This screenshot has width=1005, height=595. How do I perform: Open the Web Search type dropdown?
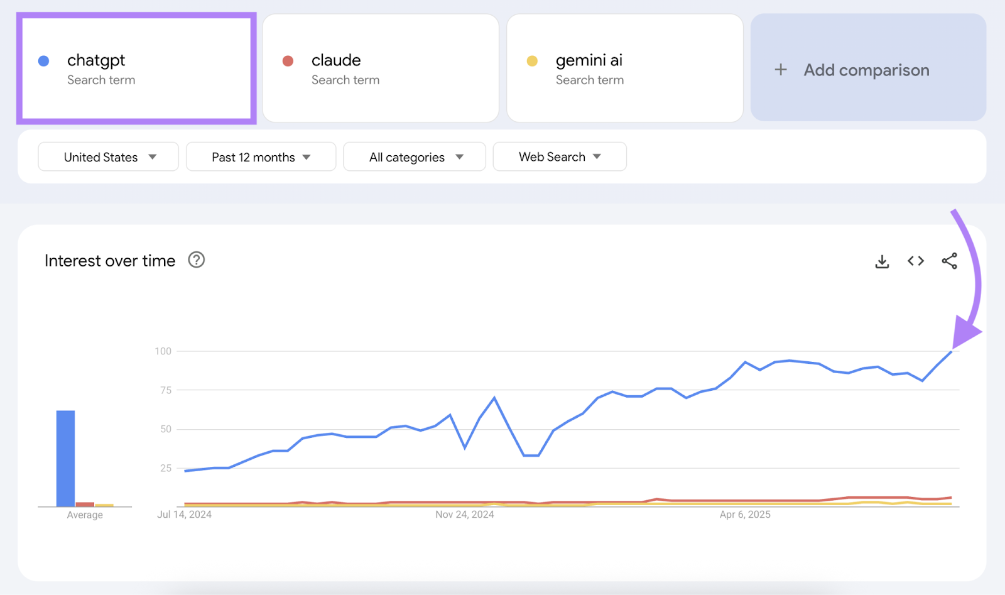559,156
